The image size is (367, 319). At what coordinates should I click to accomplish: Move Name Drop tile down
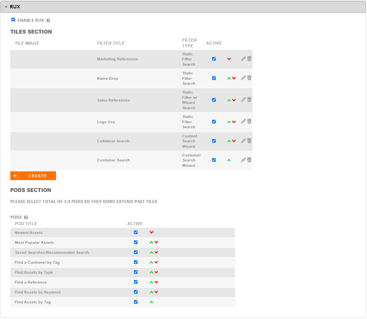coord(234,78)
